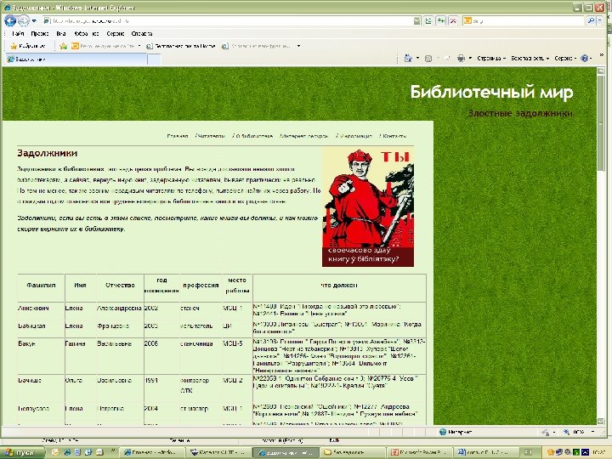The width and height of the screenshot is (612, 459).
Task: Click the system tray clock
Action: point(599,452)
